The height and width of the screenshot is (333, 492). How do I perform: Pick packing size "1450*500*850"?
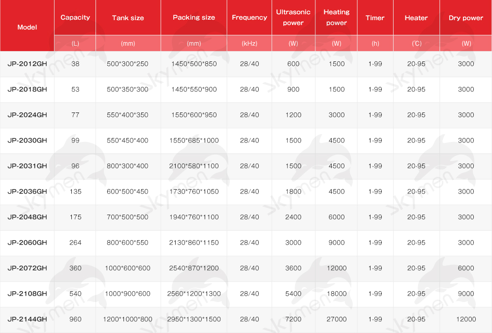[194, 64]
